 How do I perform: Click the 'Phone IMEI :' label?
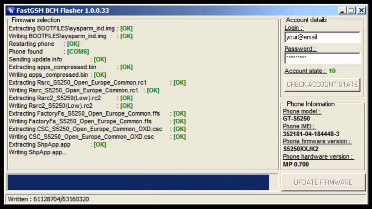[x=299, y=126]
